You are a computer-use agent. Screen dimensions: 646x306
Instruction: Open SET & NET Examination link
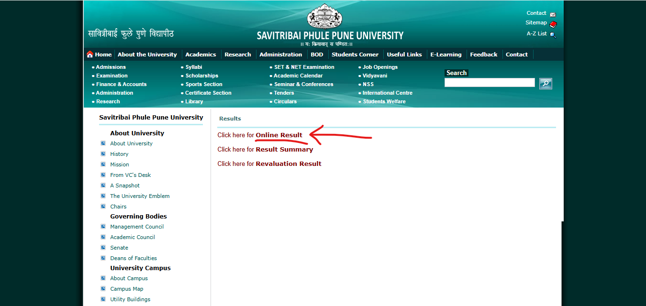point(304,67)
